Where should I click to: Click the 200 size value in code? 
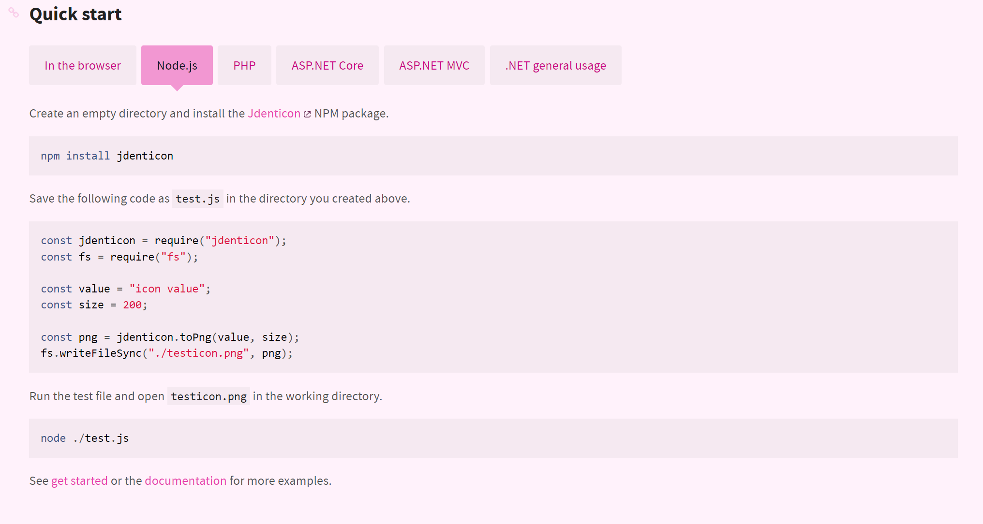[x=132, y=305]
